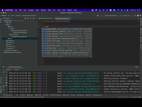Collapse the backend root folder
This screenshot has width=142, height=107.
coord(4,21)
